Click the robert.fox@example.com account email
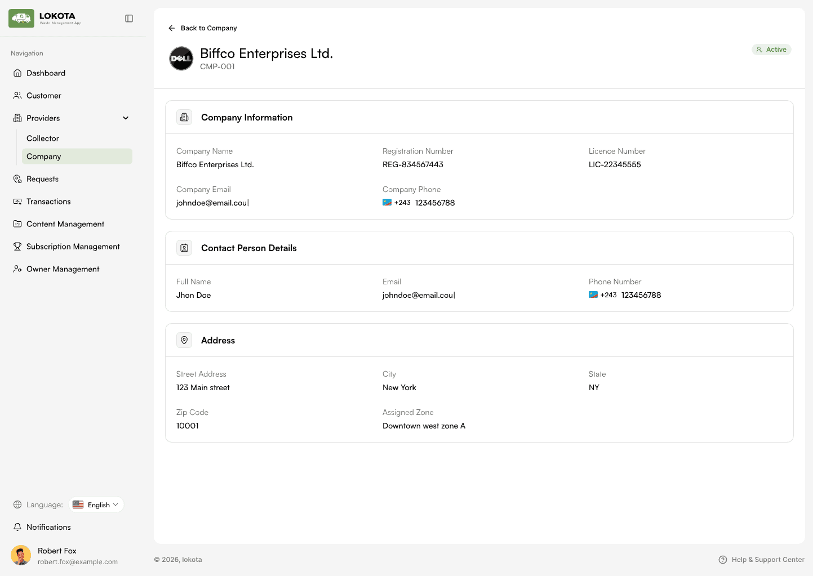813x576 pixels. tap(78, 562)
